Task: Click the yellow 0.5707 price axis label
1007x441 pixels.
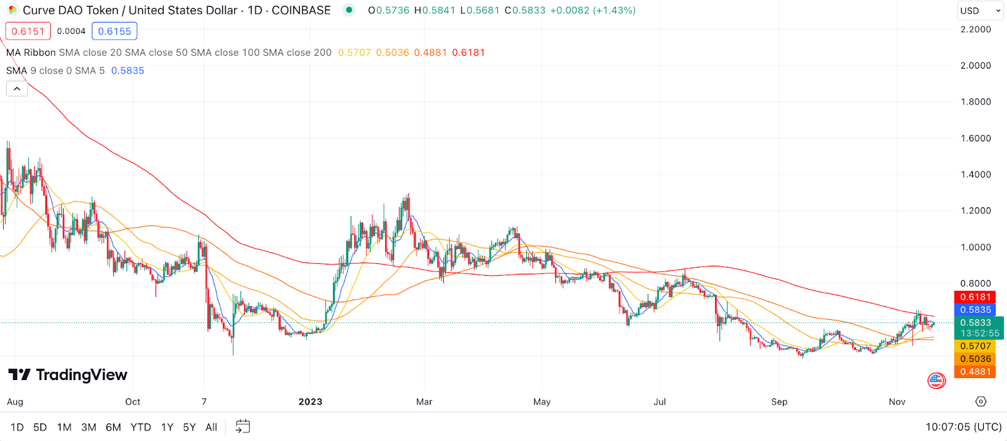Action: pyautogui.click(x=976, y=346)
